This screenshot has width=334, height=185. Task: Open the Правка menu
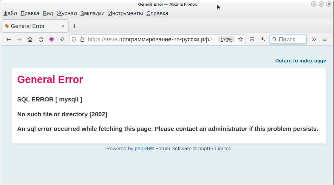pos(30,13)
